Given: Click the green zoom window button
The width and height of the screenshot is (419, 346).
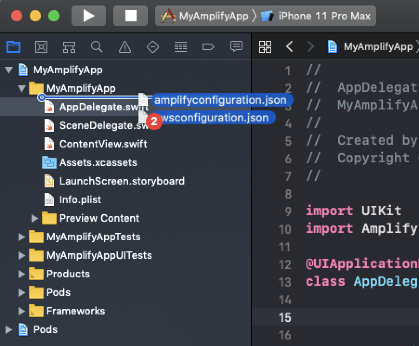Looking at the screenshot, I should click(54, 16).
